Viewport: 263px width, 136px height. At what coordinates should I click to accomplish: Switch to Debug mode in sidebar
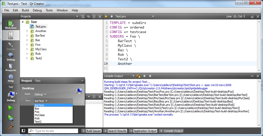coord(11,57)
